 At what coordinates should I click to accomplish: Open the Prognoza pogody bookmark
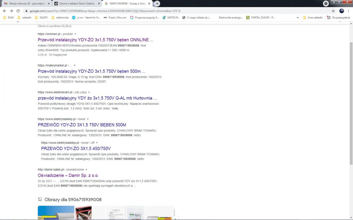coord(144,18)
